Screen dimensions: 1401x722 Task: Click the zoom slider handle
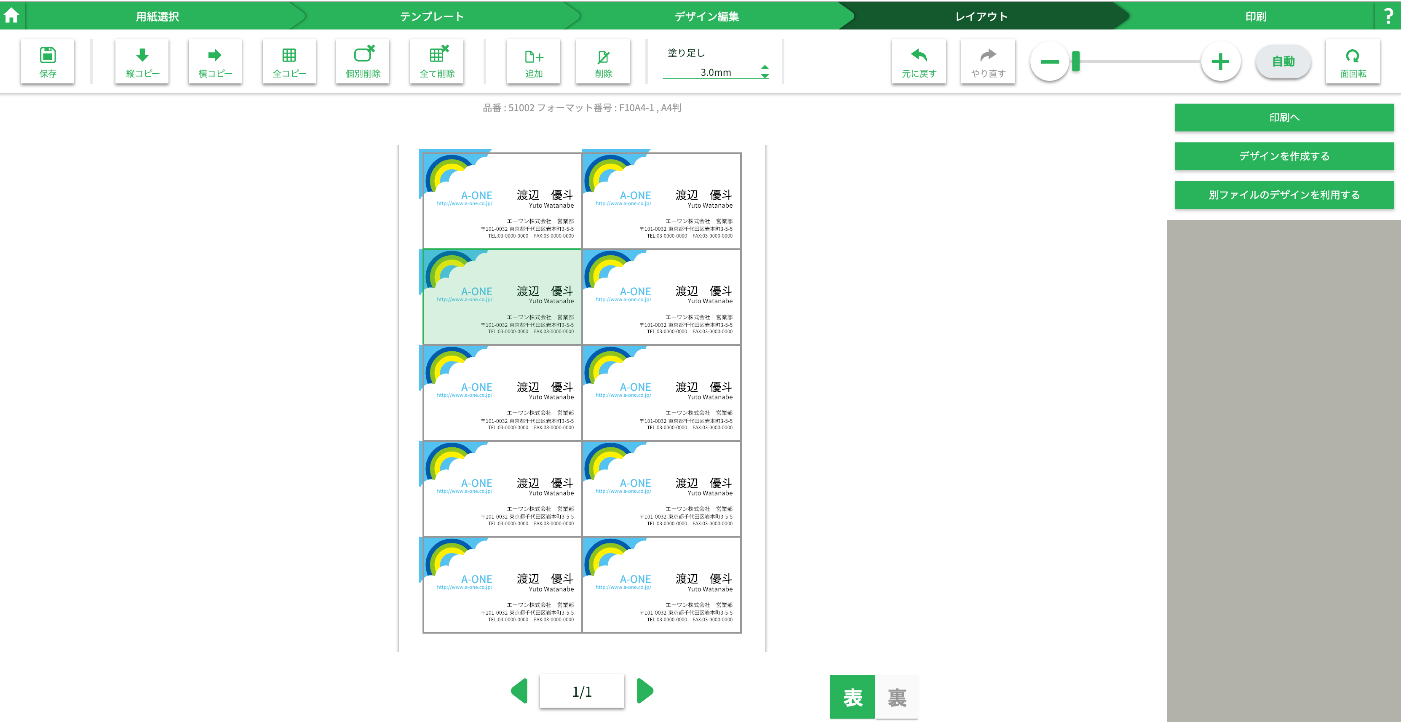(x=1076, y=62)
